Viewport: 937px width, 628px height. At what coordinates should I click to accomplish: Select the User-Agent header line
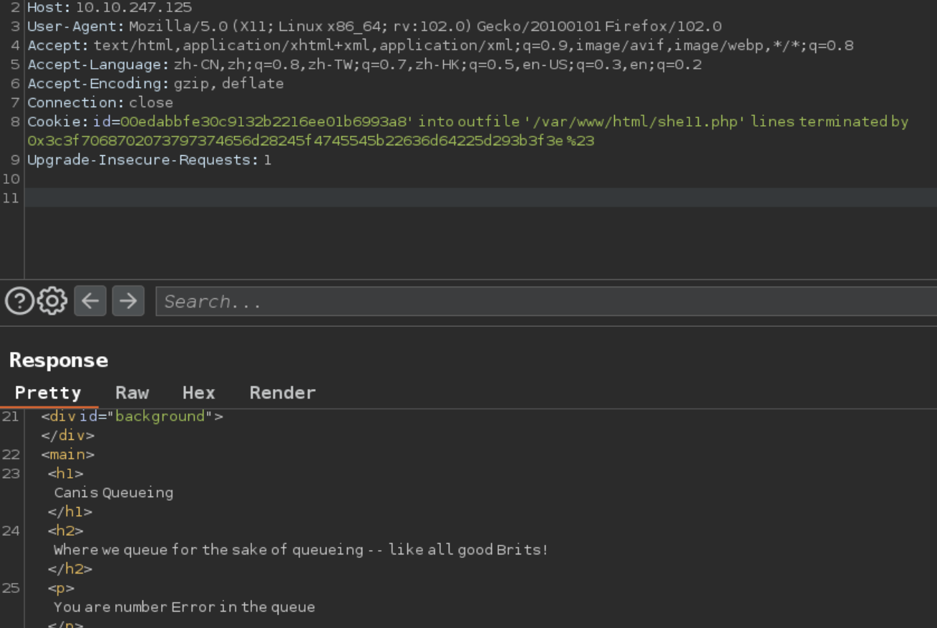point(374,26)
